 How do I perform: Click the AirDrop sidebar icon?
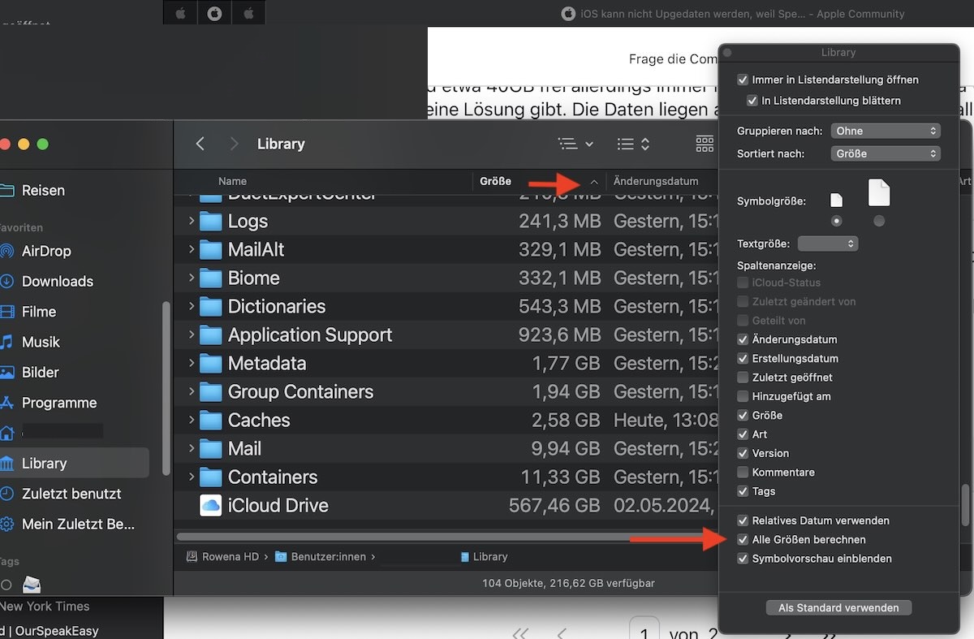[x=7, y=251]
